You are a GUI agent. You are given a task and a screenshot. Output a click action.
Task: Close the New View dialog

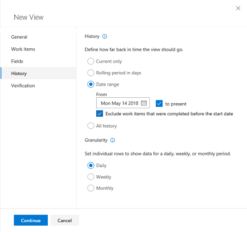[x=238, y=8]
